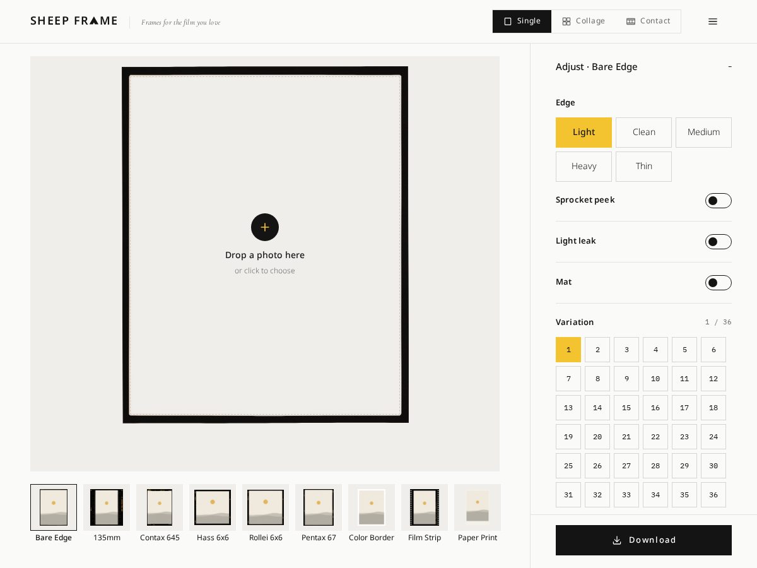The height and width of the screenshot is (568, 757).
Task: Pick the Contax 645 frame thumbnail
Action: click(x=160, y=507)
